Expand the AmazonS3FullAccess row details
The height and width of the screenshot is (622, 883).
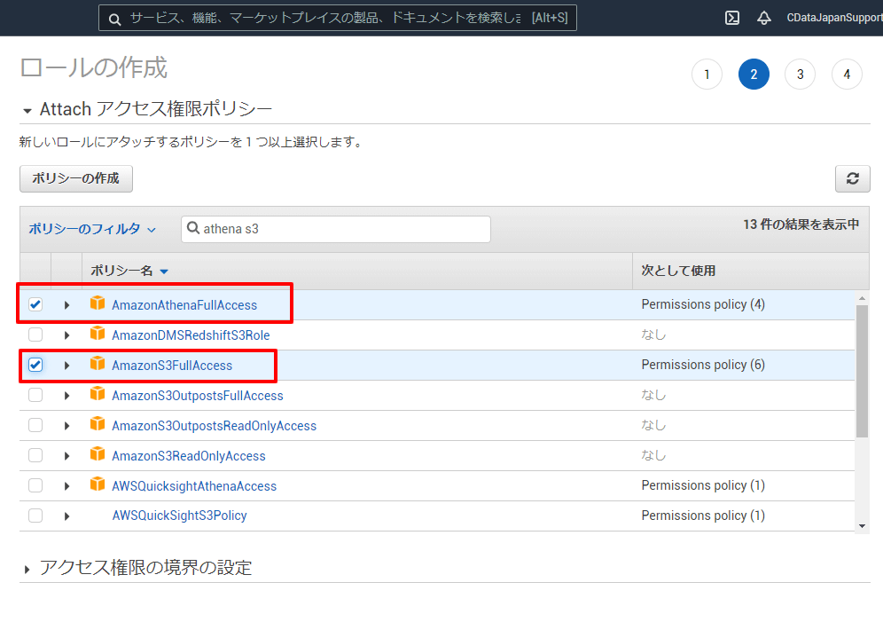point(66,366)
